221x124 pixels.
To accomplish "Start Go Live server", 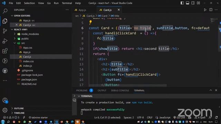I will pos(179,117).
